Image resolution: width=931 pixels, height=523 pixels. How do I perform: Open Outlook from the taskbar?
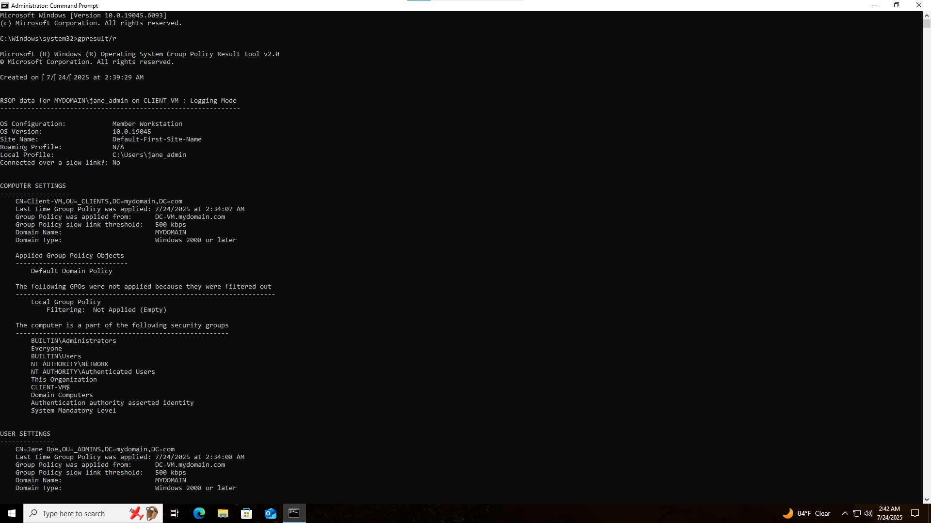tap(271, 513)
